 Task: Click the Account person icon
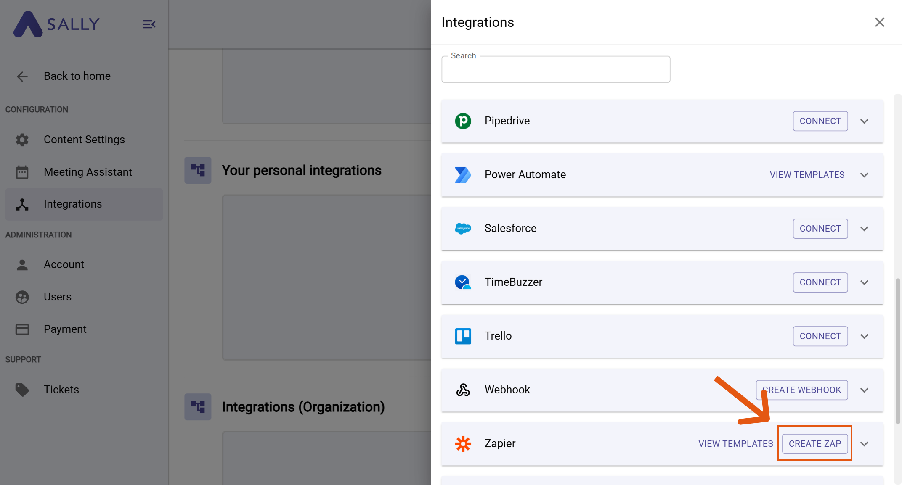pos(22,264)
